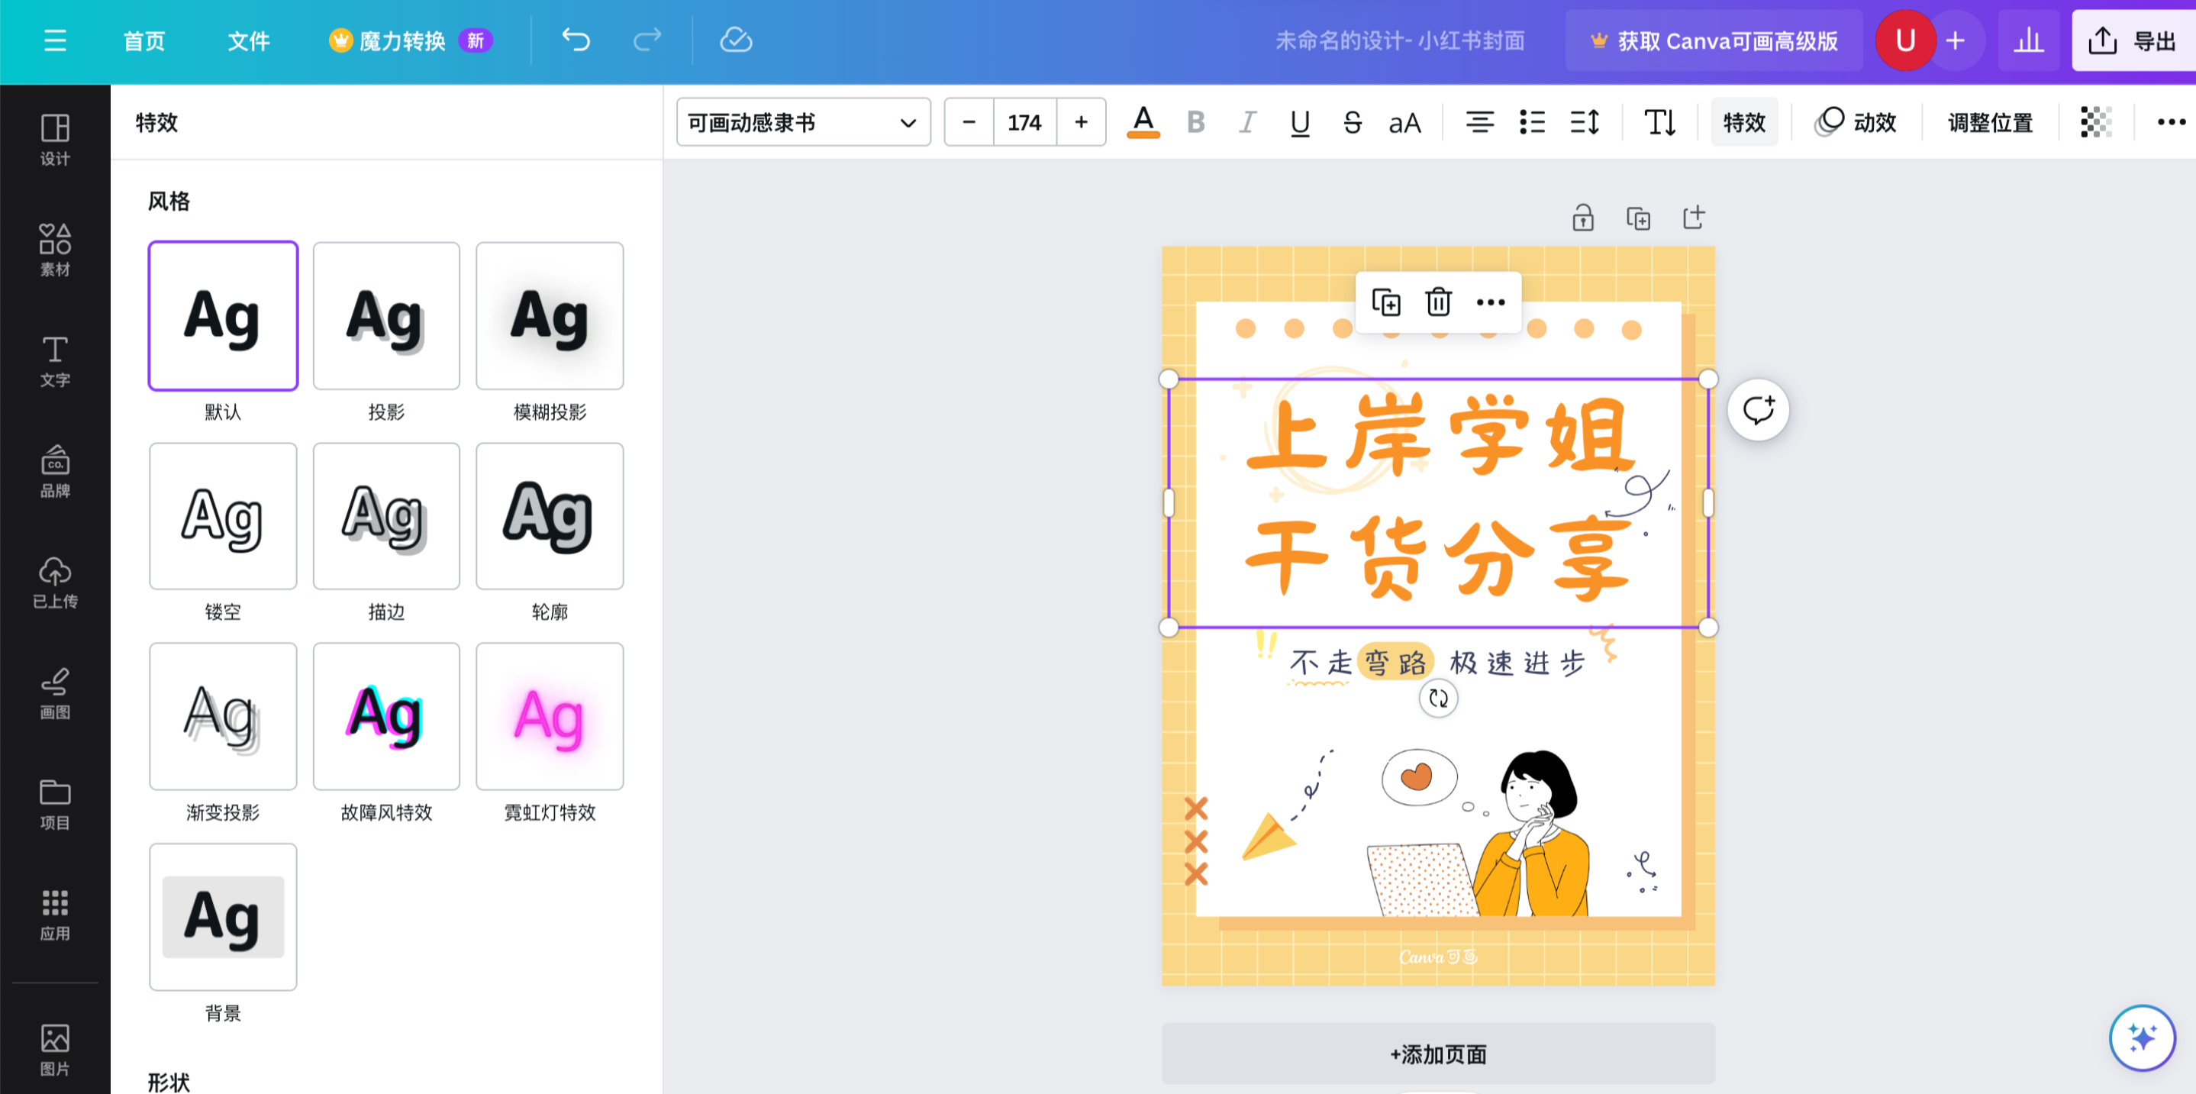
Task: Click the 导出 export button
Action: (x=2133, y=40)
